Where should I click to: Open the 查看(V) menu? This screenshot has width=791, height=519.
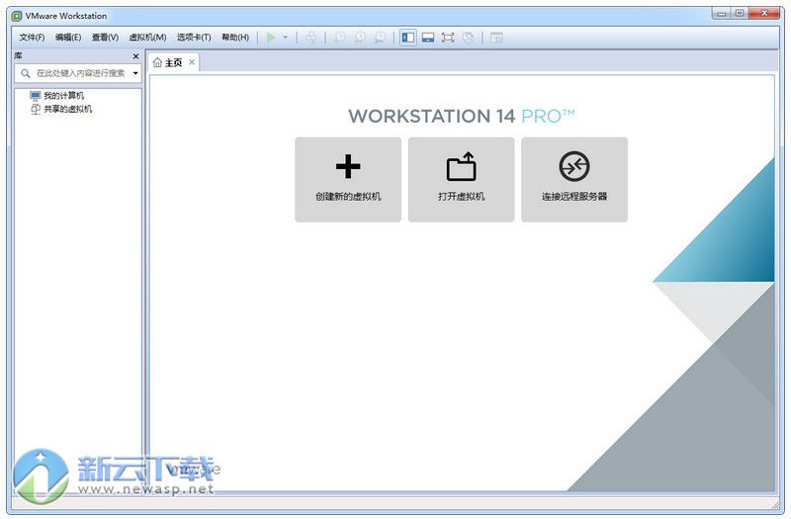point(105,38)
